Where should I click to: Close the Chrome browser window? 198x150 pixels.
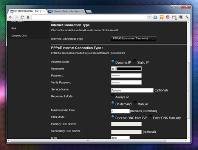point(186,7)
